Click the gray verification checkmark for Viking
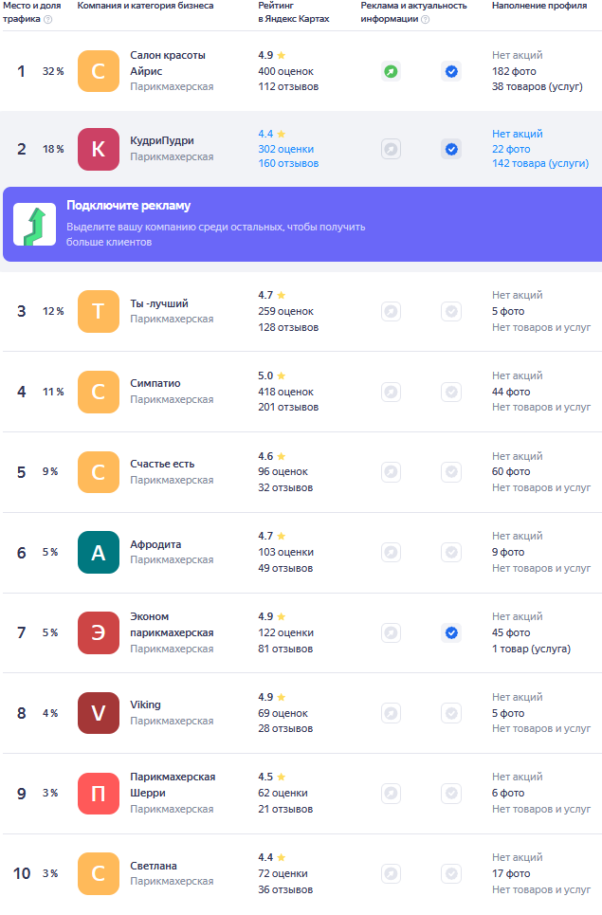Viewport: 602px width, 915px height. point(451,713)
